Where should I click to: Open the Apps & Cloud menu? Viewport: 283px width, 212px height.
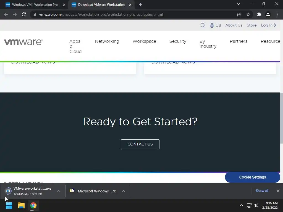click(75, 46)
